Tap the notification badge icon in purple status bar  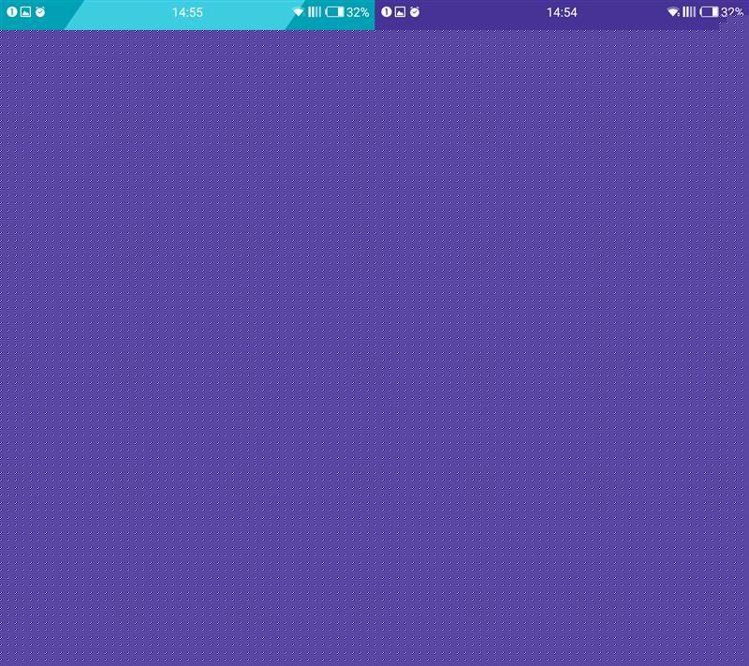coord(387,12)
